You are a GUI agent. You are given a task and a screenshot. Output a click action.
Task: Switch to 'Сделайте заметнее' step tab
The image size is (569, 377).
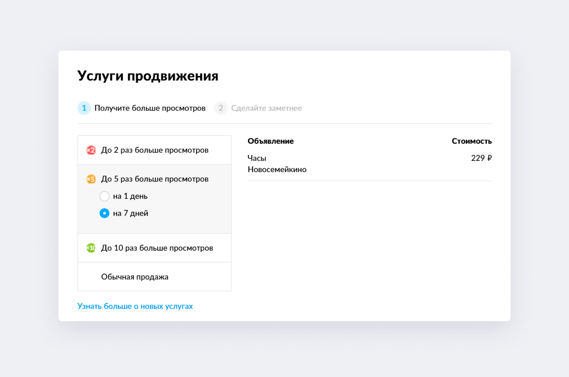(267, 108)
